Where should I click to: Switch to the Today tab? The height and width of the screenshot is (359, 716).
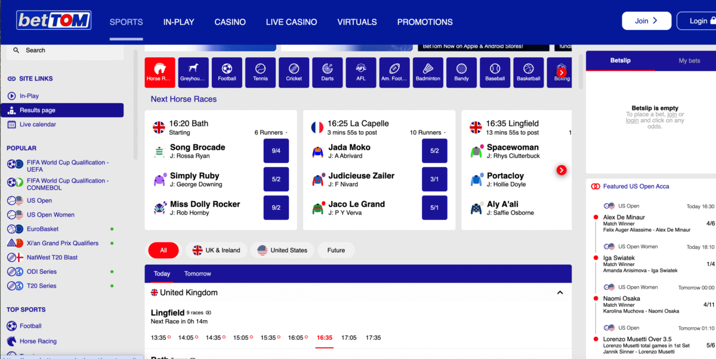pyautogui.click(x=162, y=274)
